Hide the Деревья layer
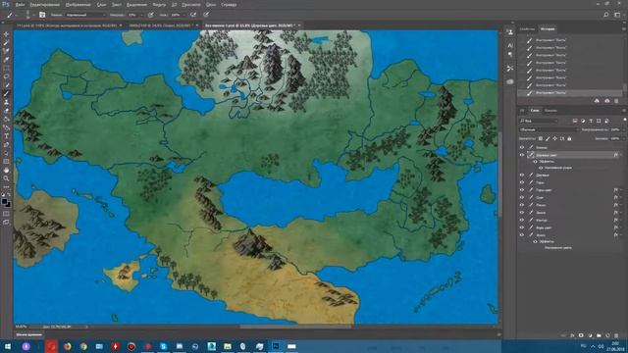 522,175
